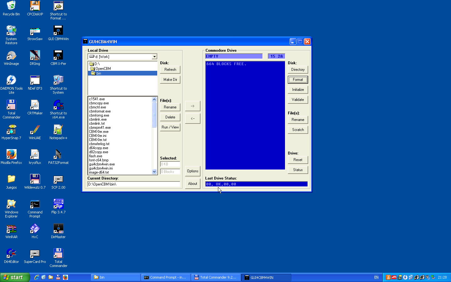The height and width of the screenshot is (282, 451).
Task: Select HyperSnap 7 desktop icon
Action: (x=11, y=132)
